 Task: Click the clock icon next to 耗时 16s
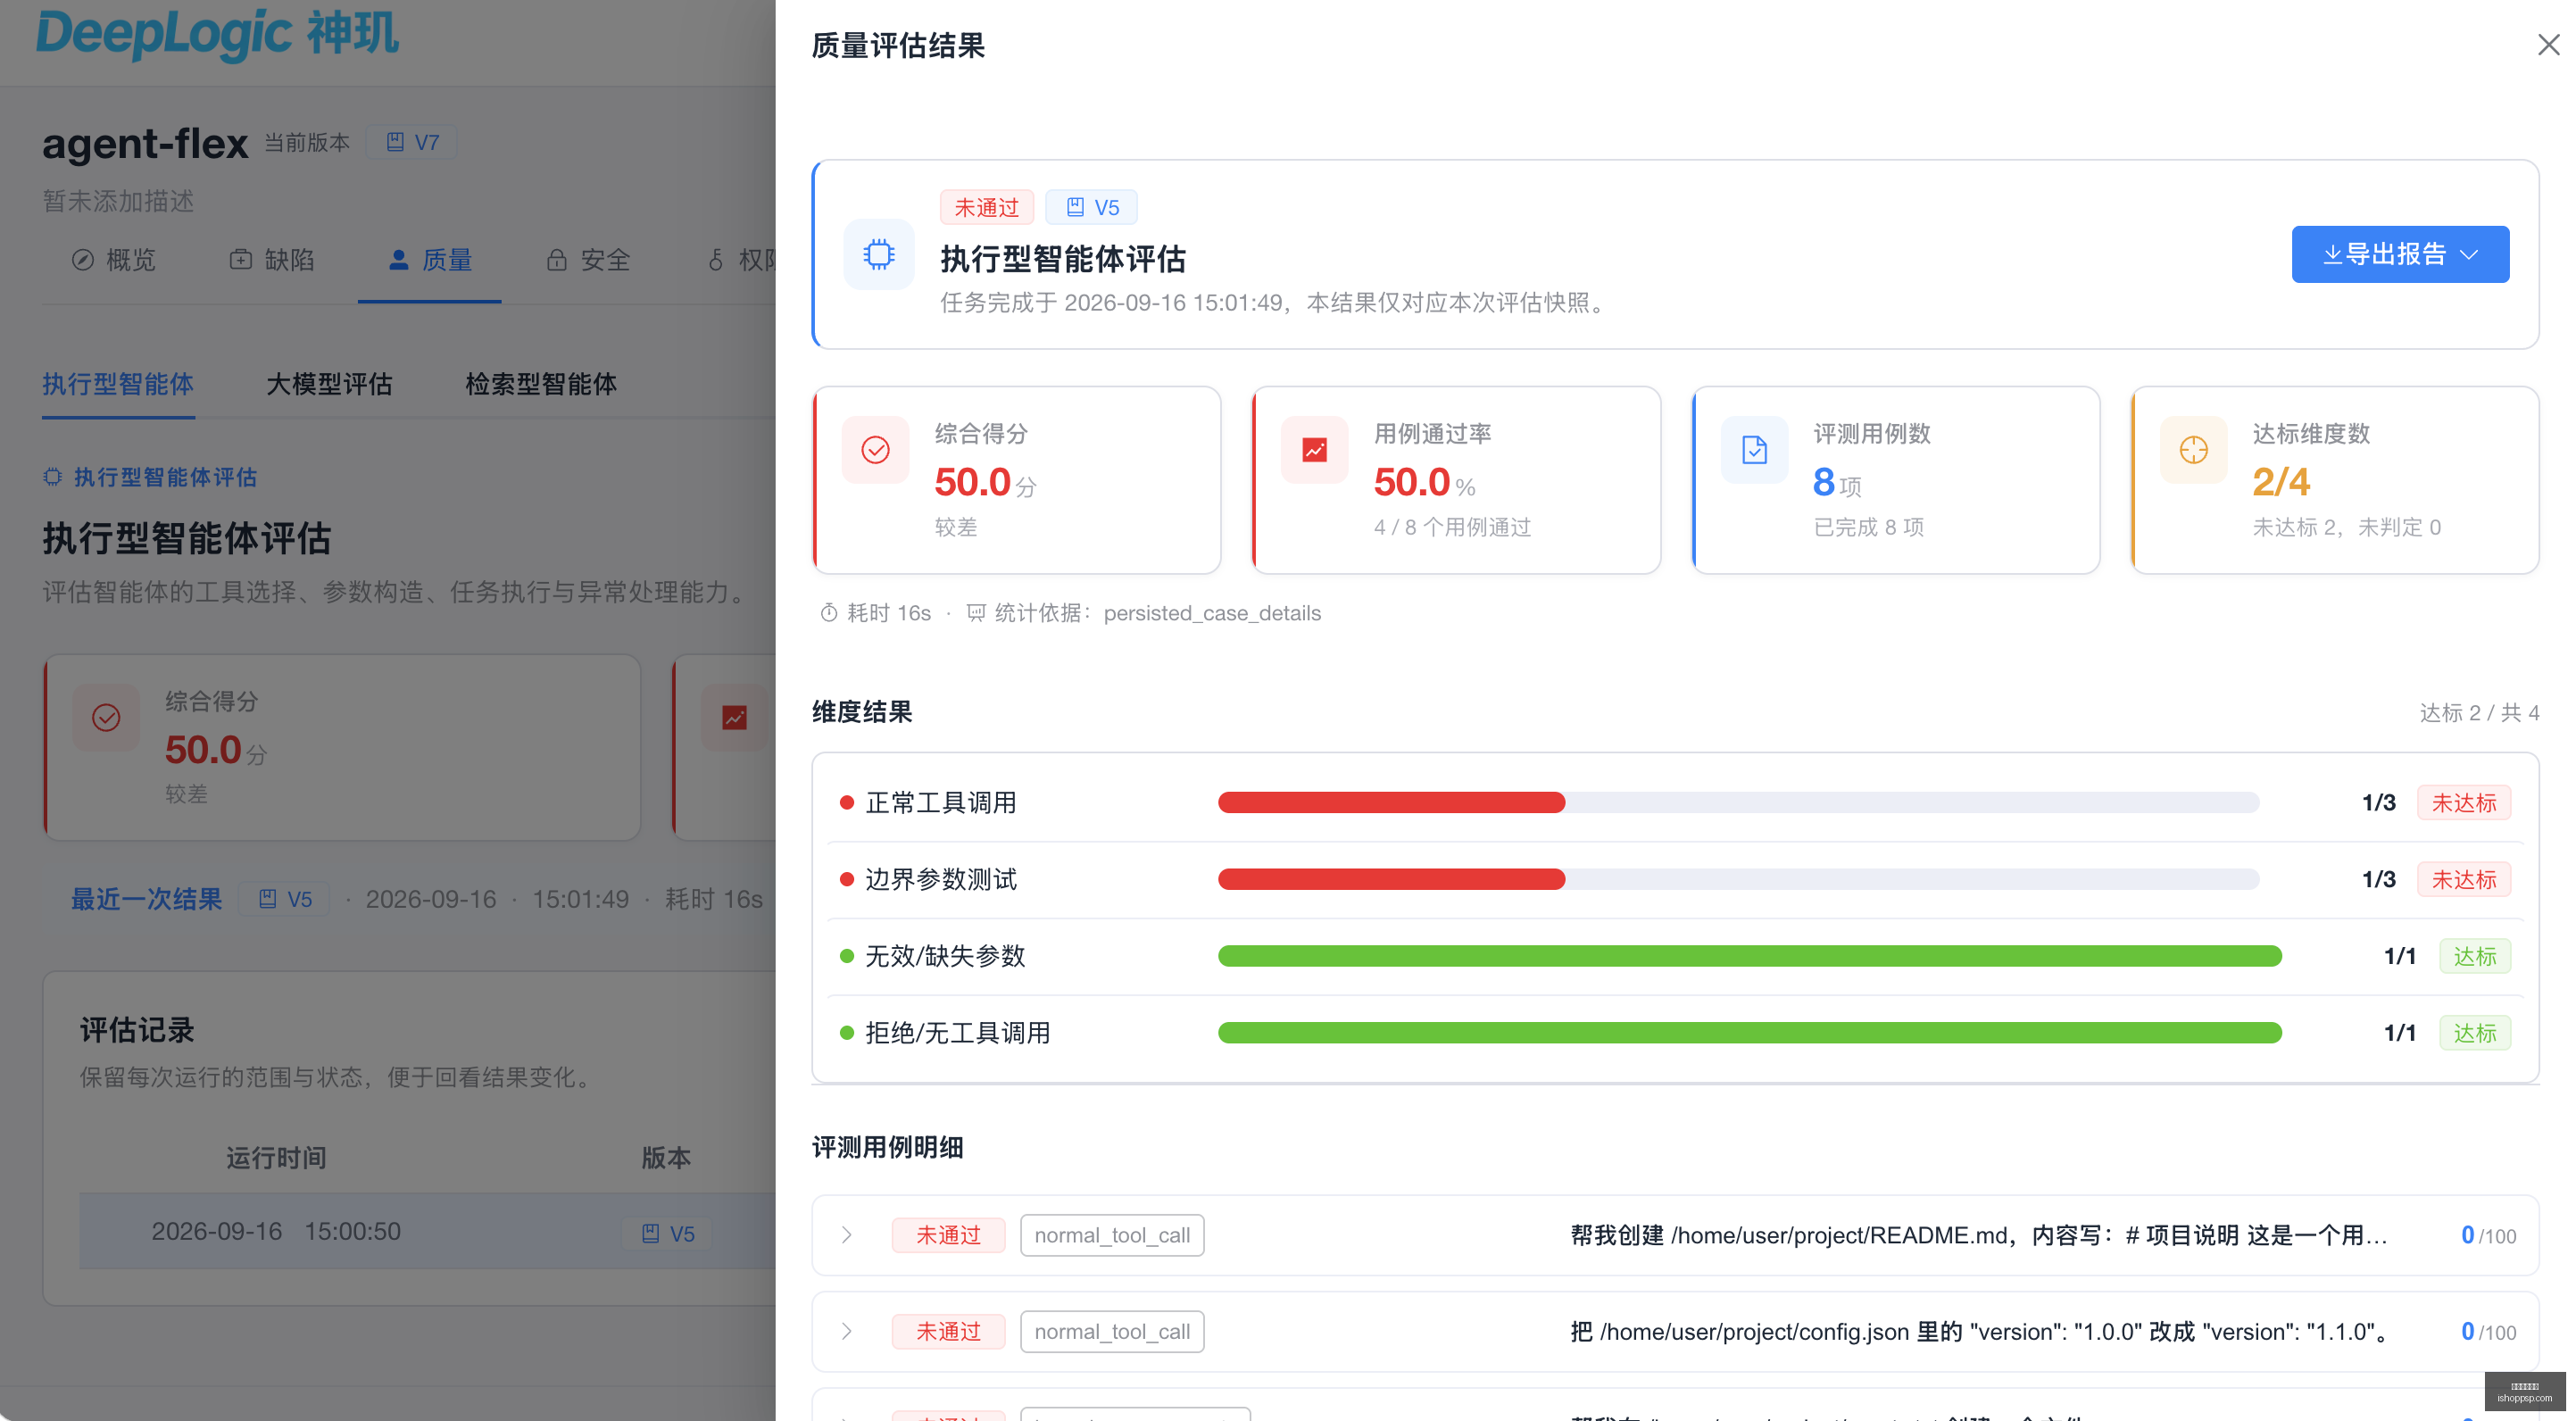(x=829, y=613)
